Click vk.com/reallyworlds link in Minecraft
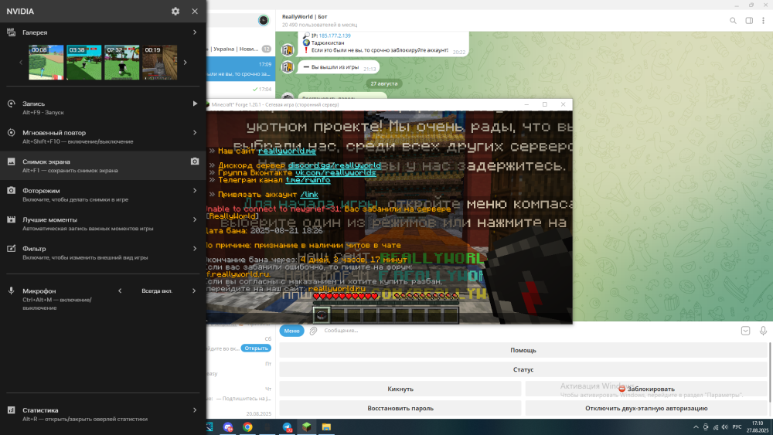This screenshot has height=435, width=773. point(335,173)
